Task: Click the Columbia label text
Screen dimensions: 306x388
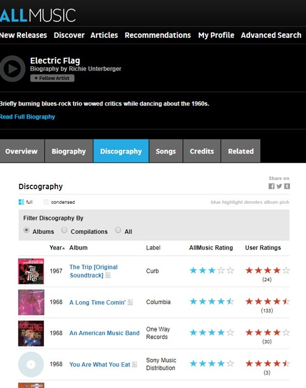Action: pos(158,302)
